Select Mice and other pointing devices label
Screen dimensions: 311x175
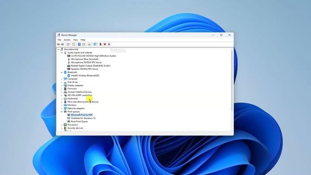coord(83,102)
